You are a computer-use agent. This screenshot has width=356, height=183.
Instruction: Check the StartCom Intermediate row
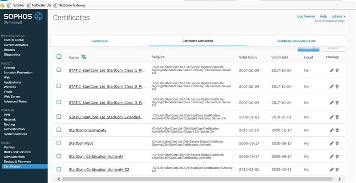coord(59,130)
